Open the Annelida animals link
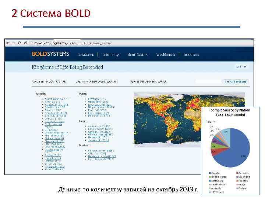The image size is (265, 198). click(52, 102)
